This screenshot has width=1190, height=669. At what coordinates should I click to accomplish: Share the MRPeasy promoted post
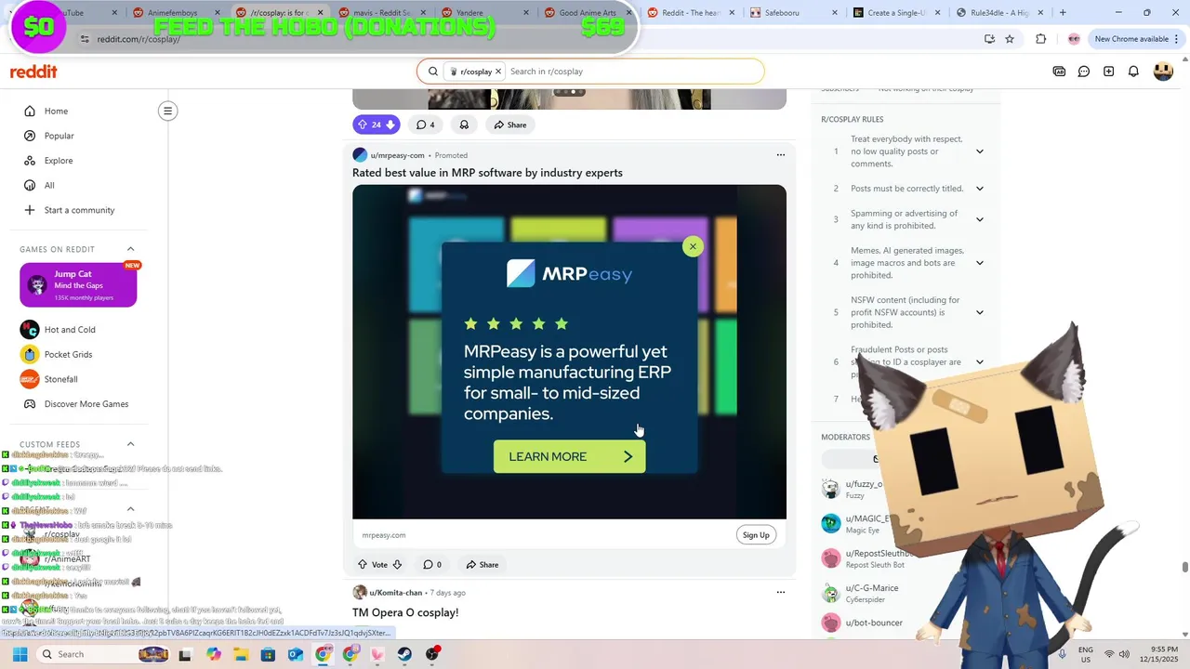[x=483, y=564]
